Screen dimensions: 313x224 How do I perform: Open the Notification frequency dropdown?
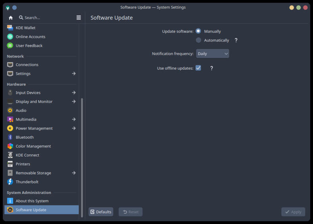point(213,54)
